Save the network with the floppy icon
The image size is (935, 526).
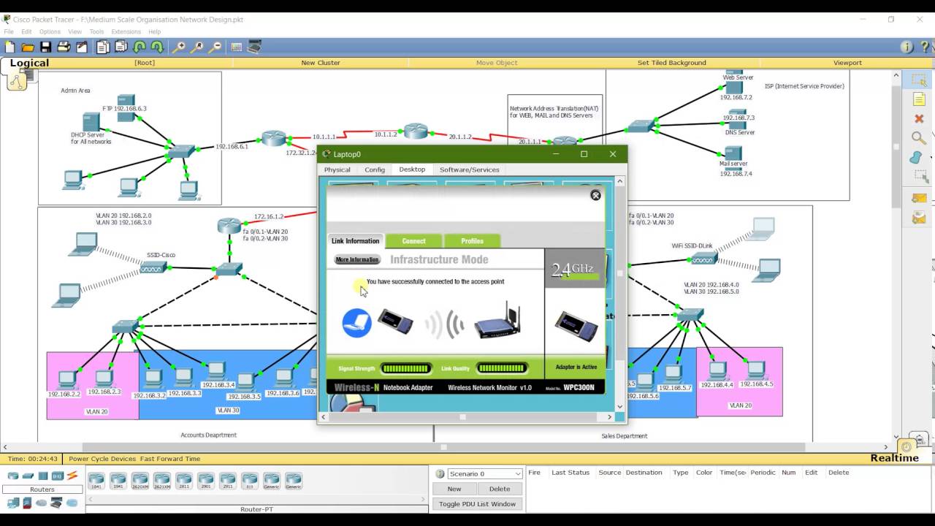(45, 47)
